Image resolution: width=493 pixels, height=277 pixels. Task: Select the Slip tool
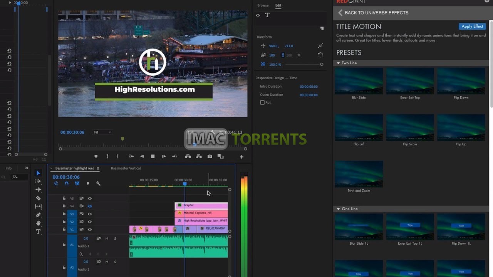point(38,207)
